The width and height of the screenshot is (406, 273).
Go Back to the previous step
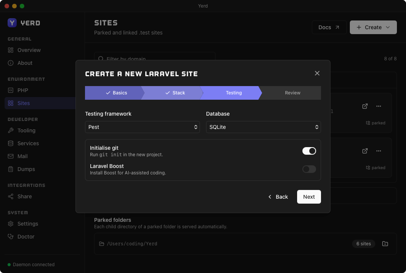pos(278,197)
